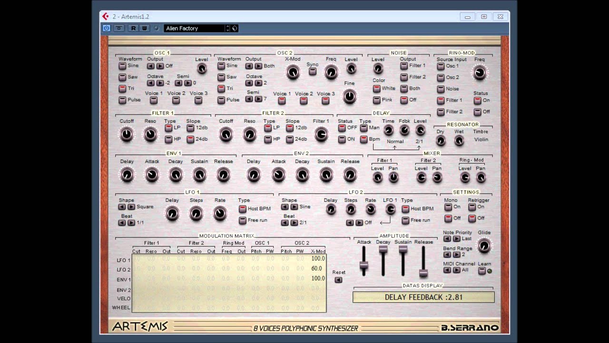Set LFO 1 type to Free run

click(x=243, y=220)
